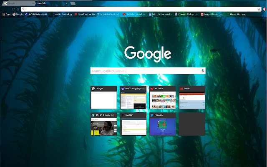267x167 pixels.
Task: Open the Top Hat for Biology bookmark
Action: click(x=61, y=14)
